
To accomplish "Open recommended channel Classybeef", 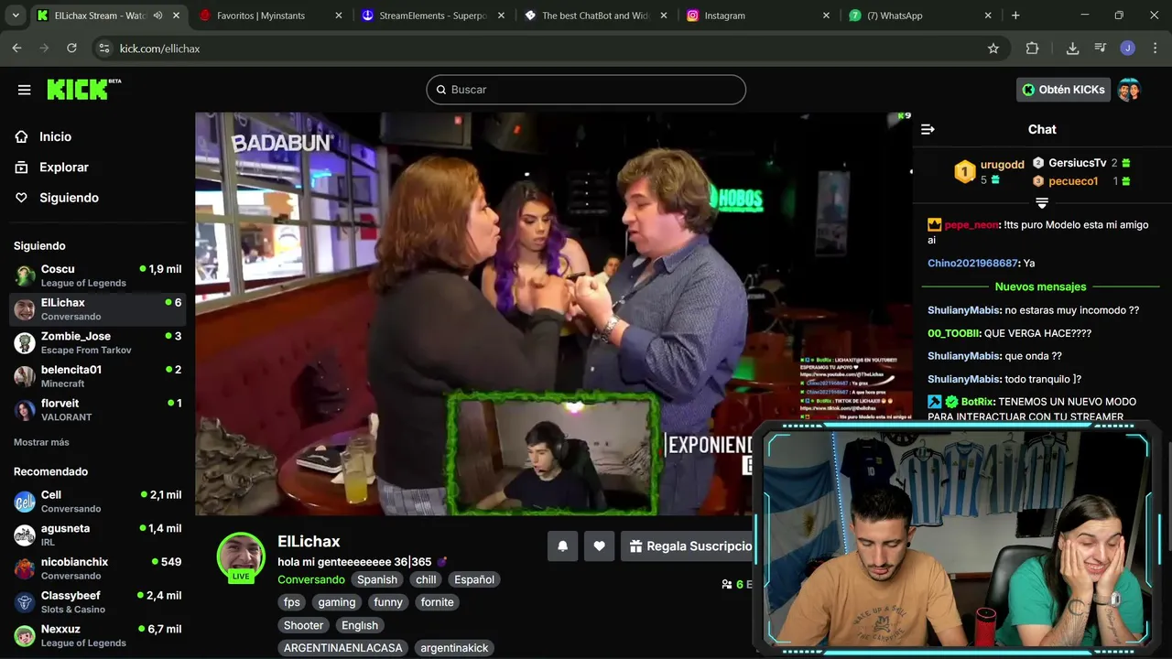I will point(97,601).
